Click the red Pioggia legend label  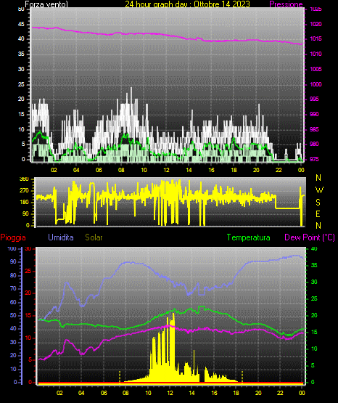click(x=13, y=237)
